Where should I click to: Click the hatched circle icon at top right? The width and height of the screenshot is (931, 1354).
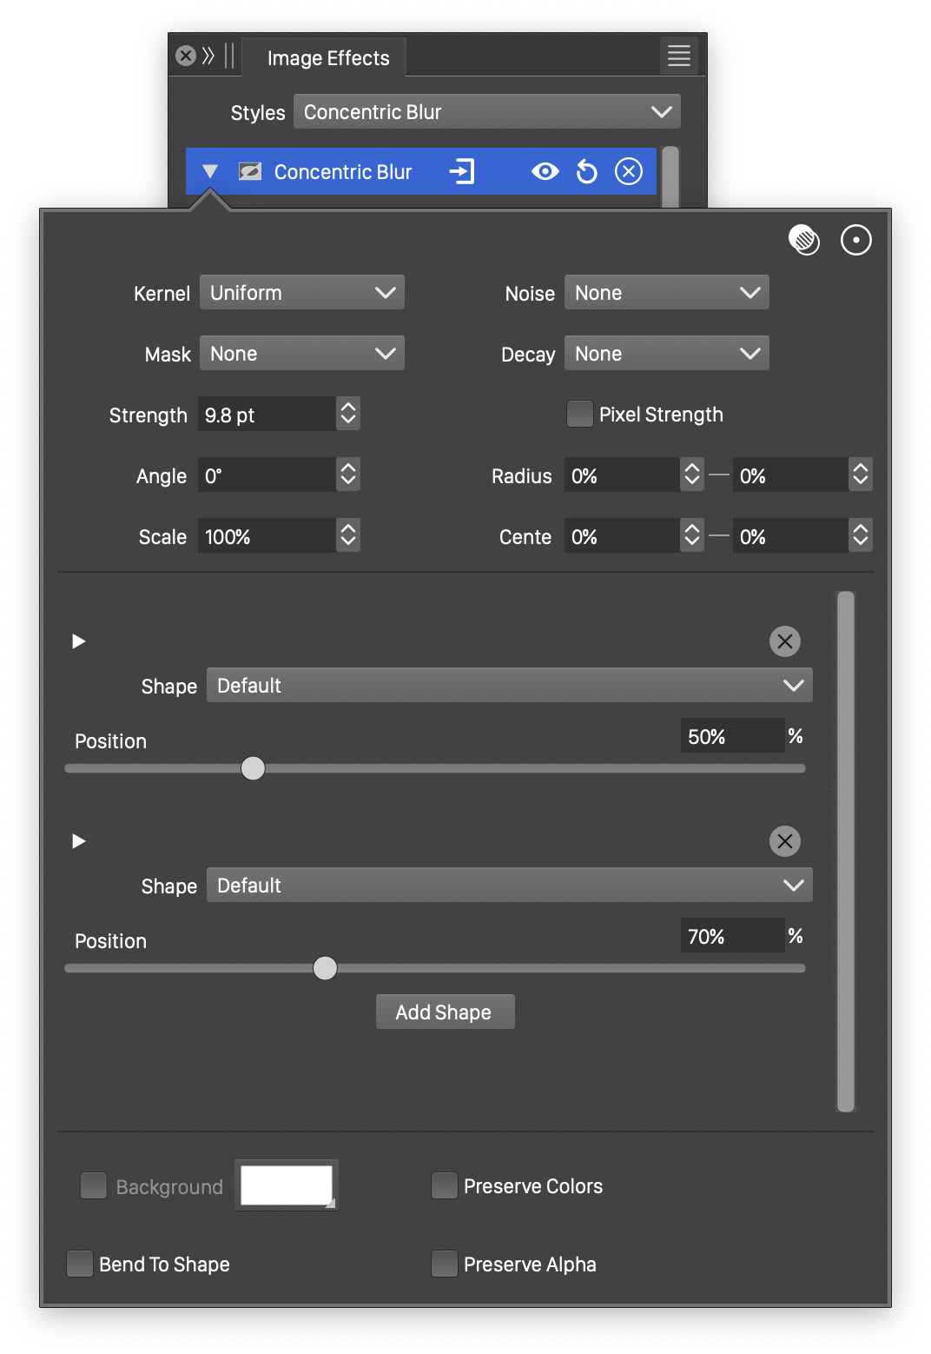804,241
